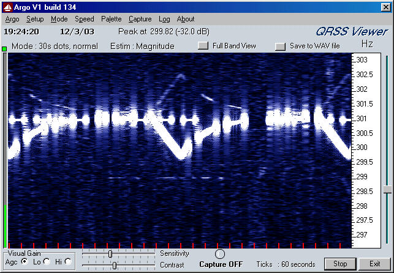Select the Agc visual gain option
This screenshot has height=273, width=394.
click(25, 261)
